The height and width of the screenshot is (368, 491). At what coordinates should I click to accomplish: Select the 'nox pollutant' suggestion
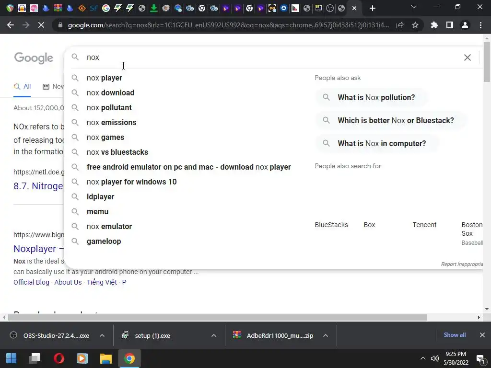(x=109, y=108)
